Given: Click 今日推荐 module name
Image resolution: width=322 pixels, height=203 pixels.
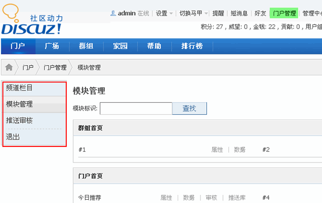Looking at the screenshot, I should coord(89,198).
